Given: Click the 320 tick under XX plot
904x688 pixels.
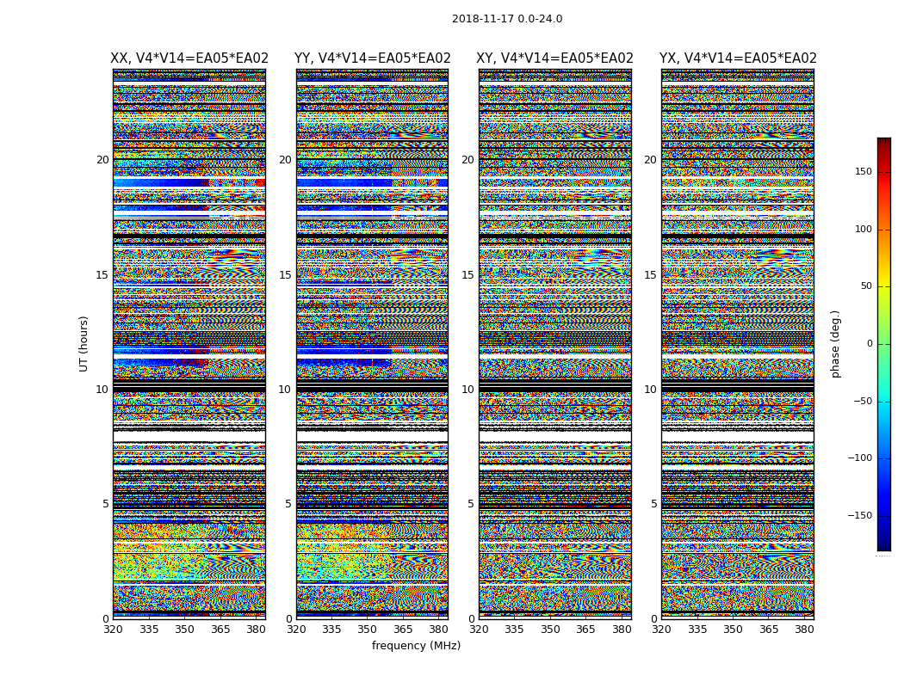Looking at the screenshot, I should coord(113,630).
